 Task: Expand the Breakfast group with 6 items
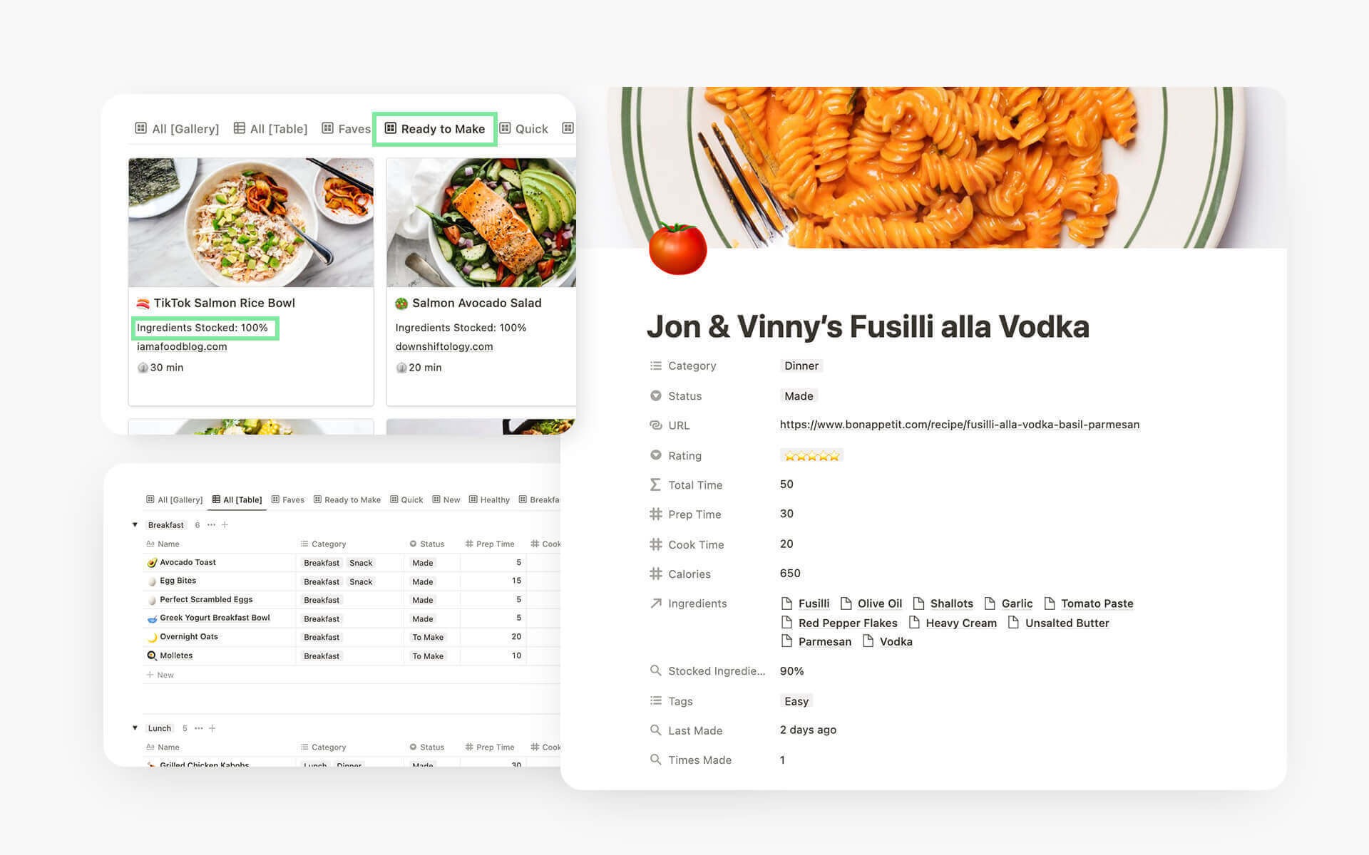[134, 524]
